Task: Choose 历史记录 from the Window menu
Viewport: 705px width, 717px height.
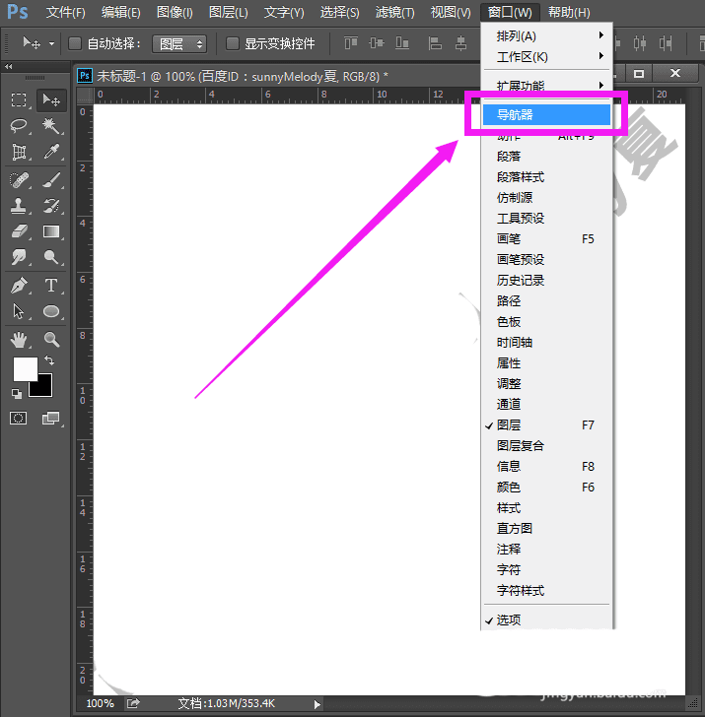Action: [546, 281]
